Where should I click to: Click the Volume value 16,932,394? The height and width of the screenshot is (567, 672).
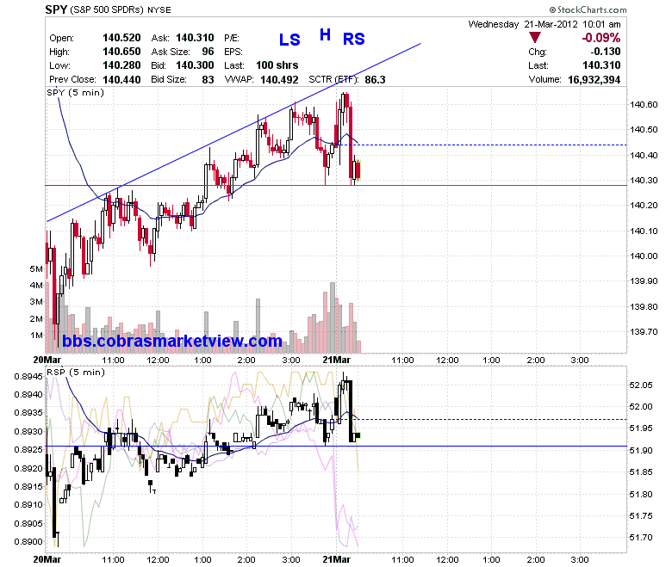(594, 80)
